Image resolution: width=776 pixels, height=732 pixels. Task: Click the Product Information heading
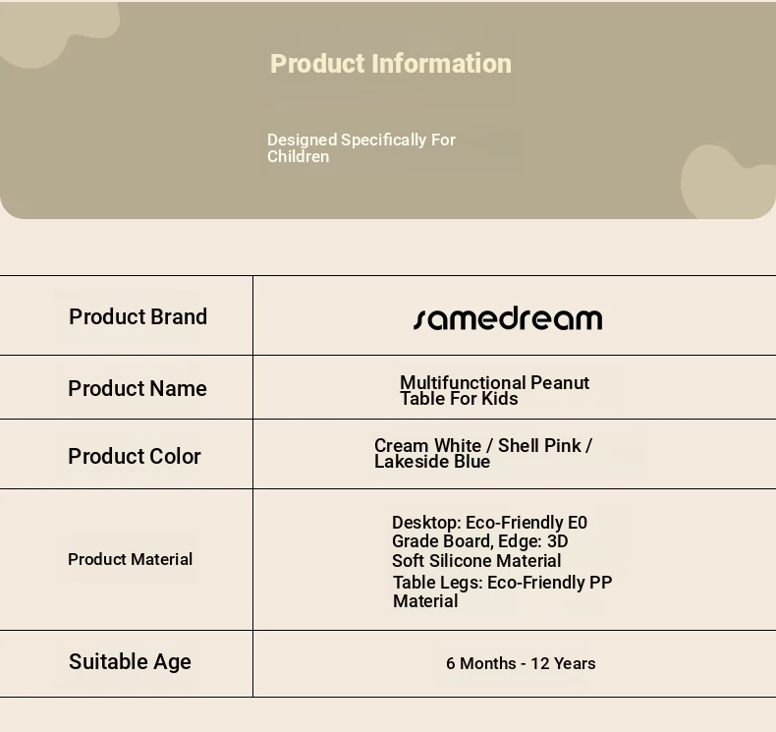tap(391, 64)
